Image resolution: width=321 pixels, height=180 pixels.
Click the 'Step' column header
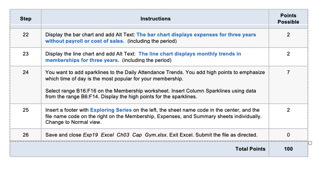coord(26,19)
